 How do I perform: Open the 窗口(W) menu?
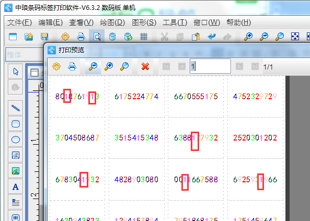(x=206, y=22)
